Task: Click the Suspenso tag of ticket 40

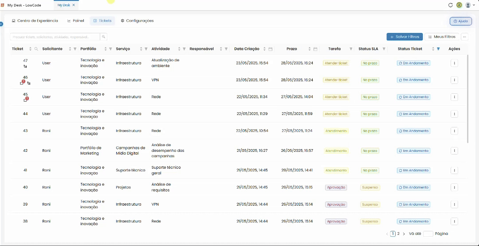Action: click(370, 187)
